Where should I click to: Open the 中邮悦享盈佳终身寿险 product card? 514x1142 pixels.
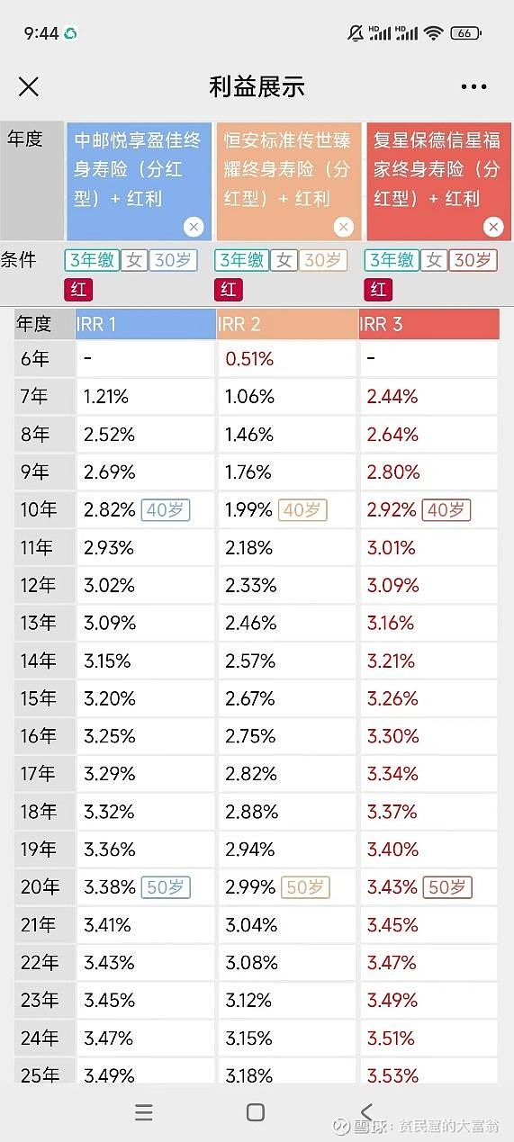pos(139,182)
